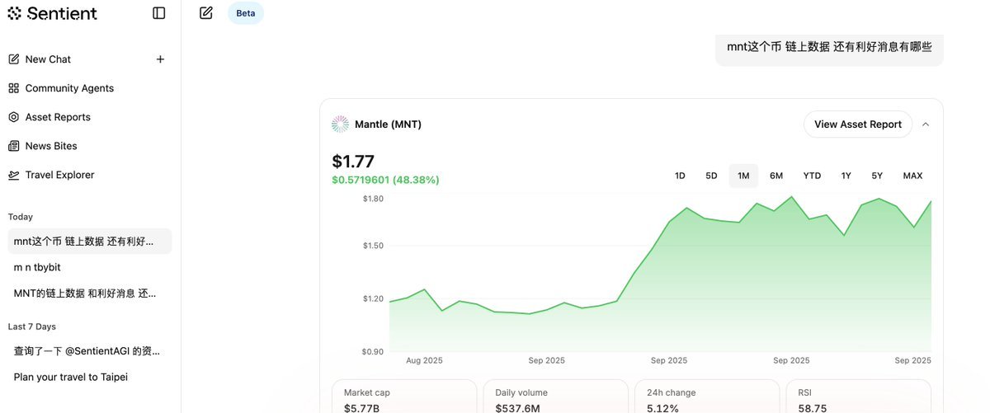Select the 1D chart range
The width and height of the screenshot is (990, 413).
[x=680, y=176]
